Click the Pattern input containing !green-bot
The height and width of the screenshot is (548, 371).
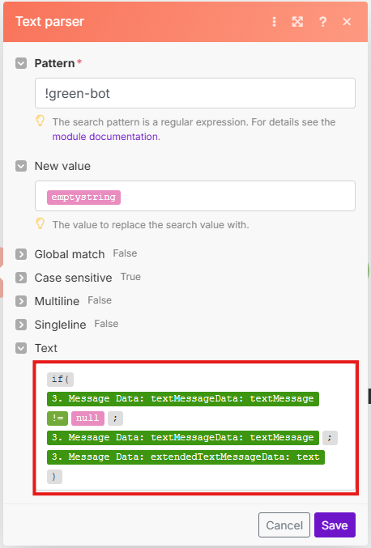pos(195,93)
